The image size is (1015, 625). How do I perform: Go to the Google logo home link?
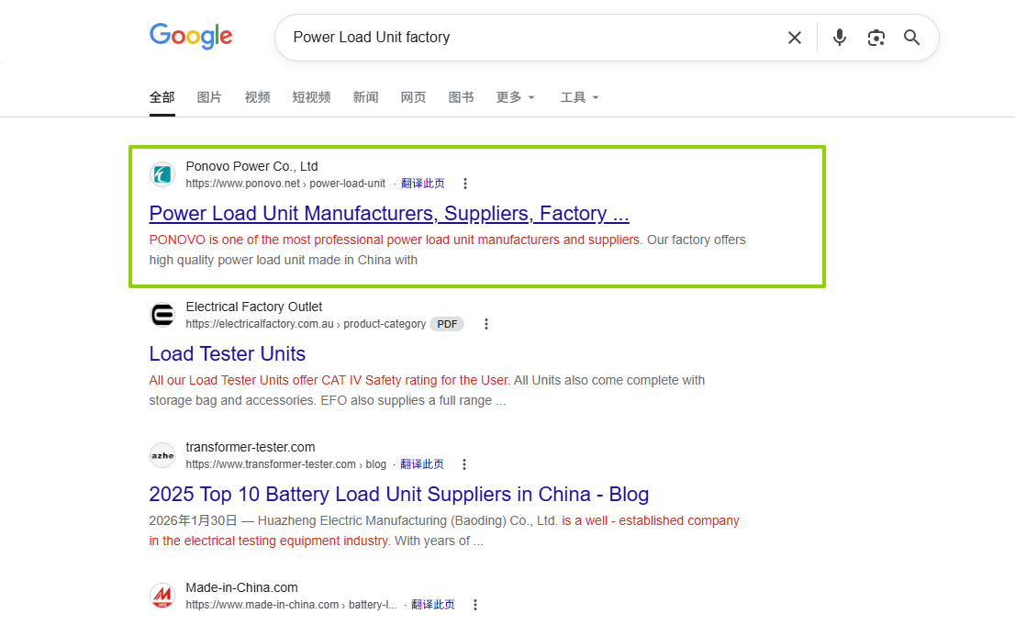191,37
